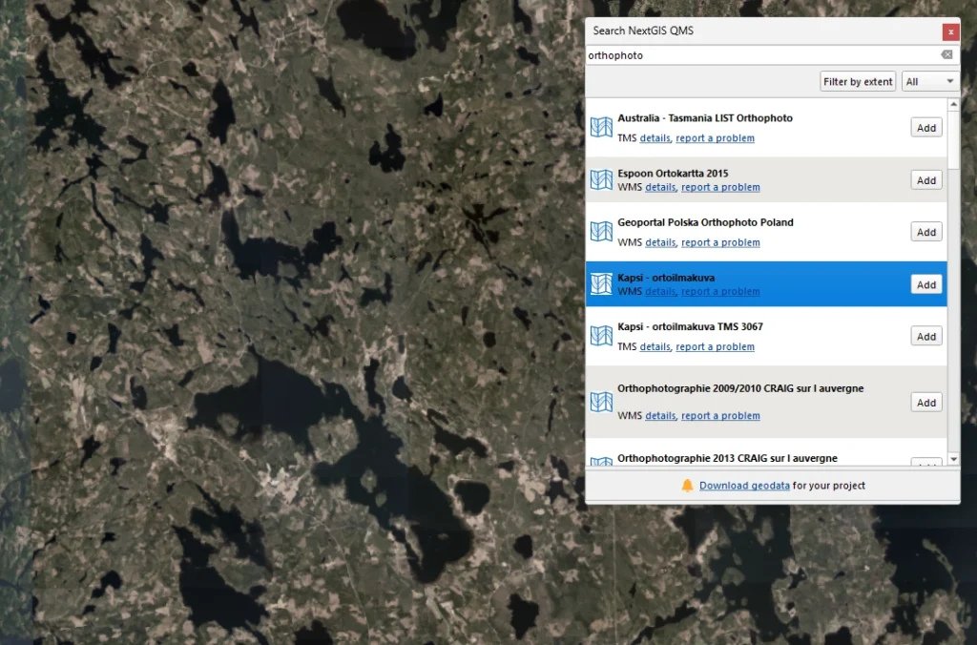Screen dimensions: 977x645
Task: Report a problem for Orthophotographie 2009/2010 CRAIG
Action: pyautogui.click(x=720, y=416)
